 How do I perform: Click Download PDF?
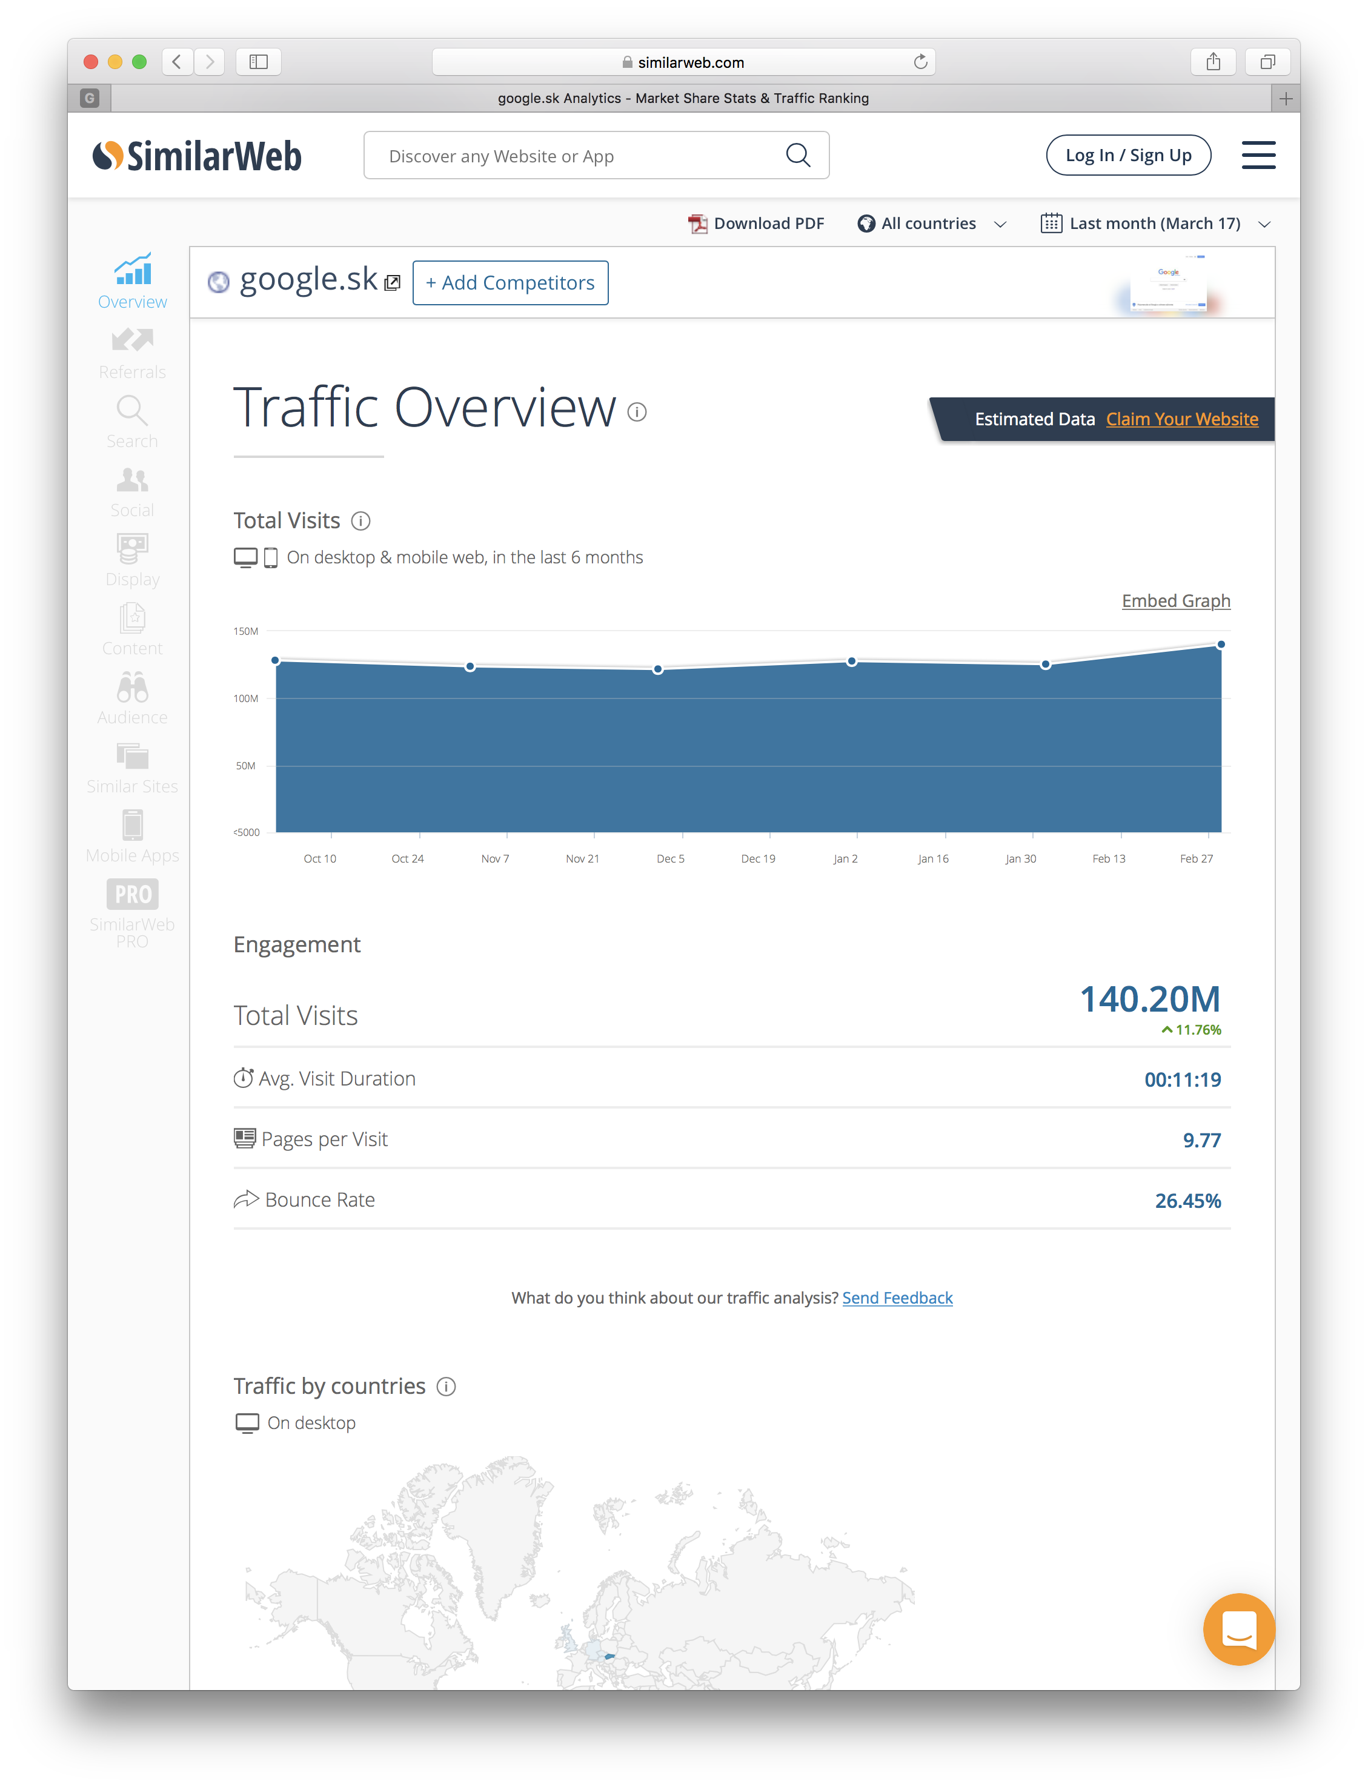[x=755, y=224]
